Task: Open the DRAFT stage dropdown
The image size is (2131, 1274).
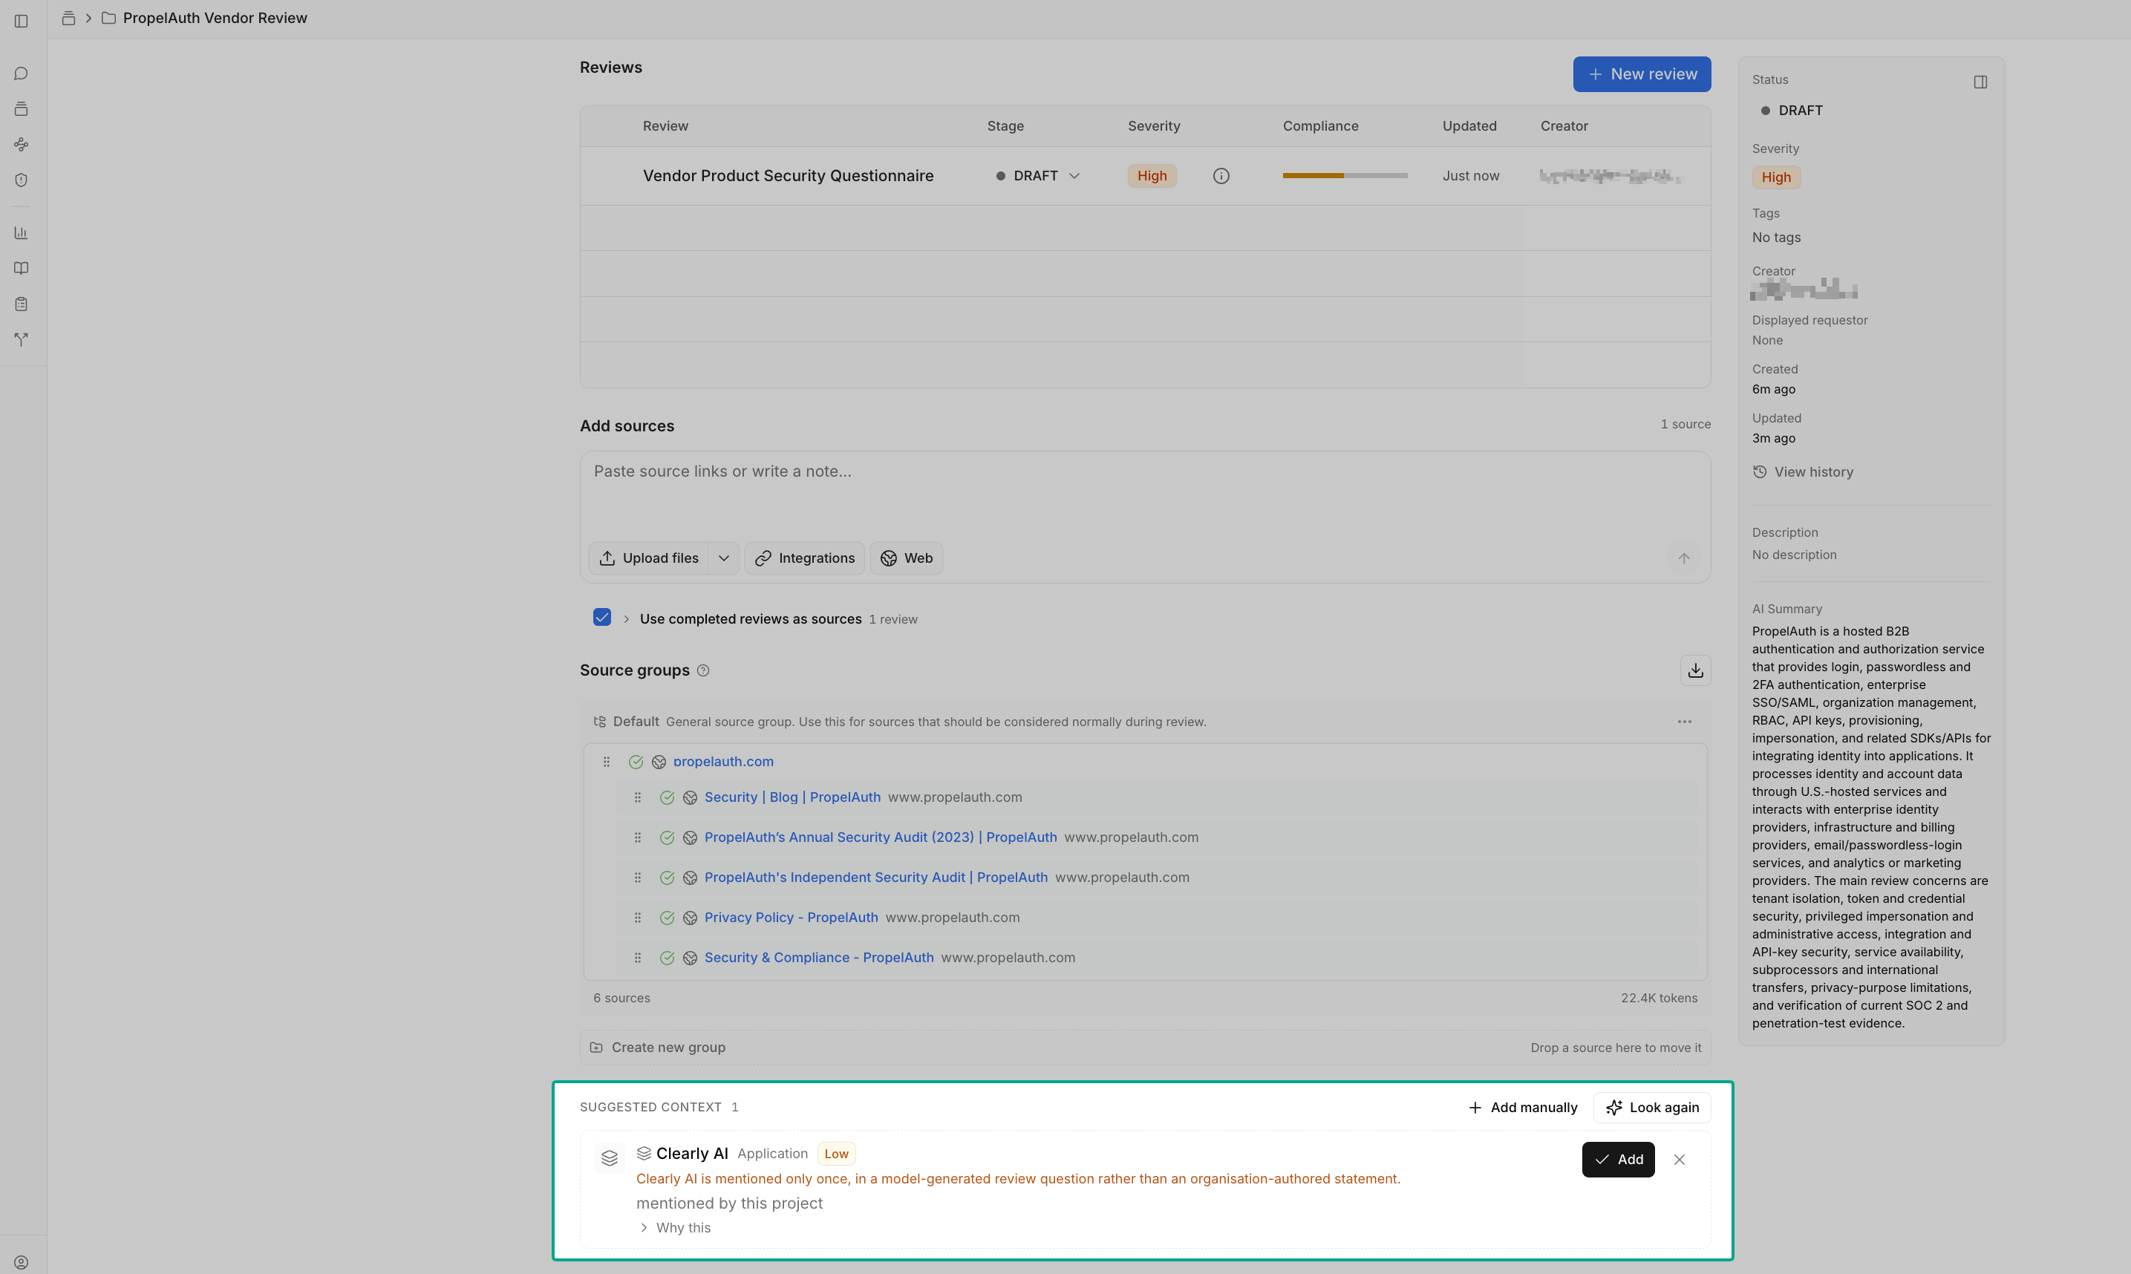Action: tap(1037, 176)
